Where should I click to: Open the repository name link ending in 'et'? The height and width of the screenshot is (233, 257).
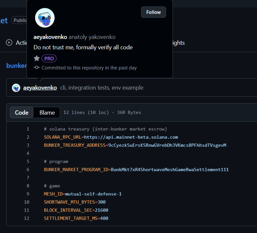4,21
